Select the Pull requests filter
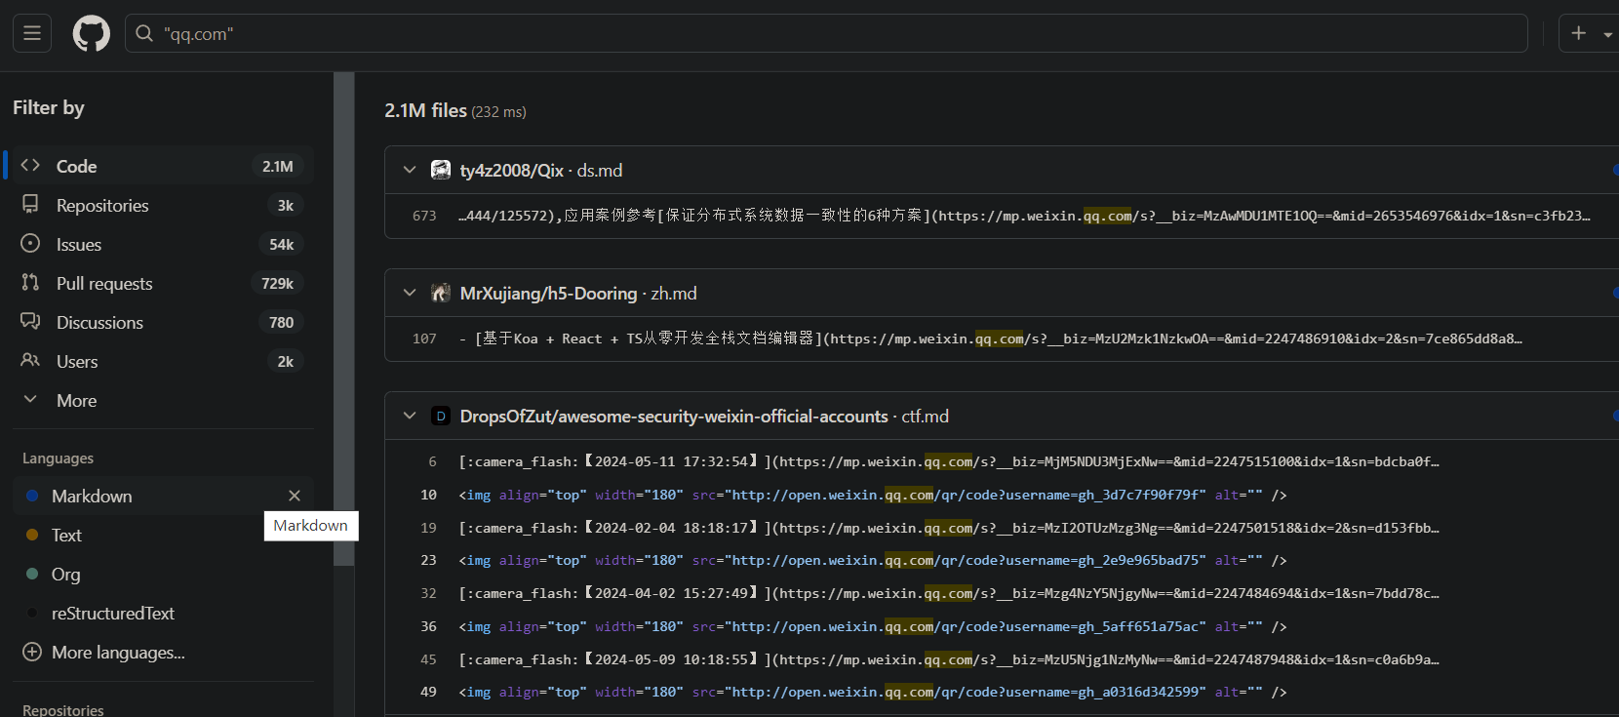Viewport: 1619px width, 717px height. coord(161,283)
